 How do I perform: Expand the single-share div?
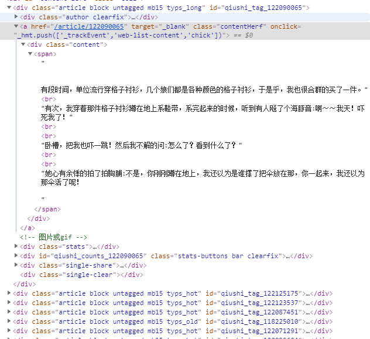(16, 265)
